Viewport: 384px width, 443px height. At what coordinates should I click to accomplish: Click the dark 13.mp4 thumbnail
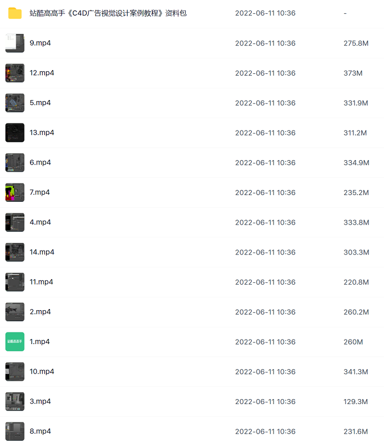(x=14, y=133)
